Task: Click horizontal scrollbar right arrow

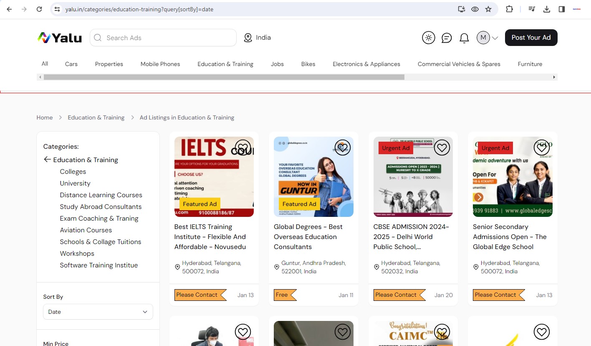Action: [x=554, y=77]
